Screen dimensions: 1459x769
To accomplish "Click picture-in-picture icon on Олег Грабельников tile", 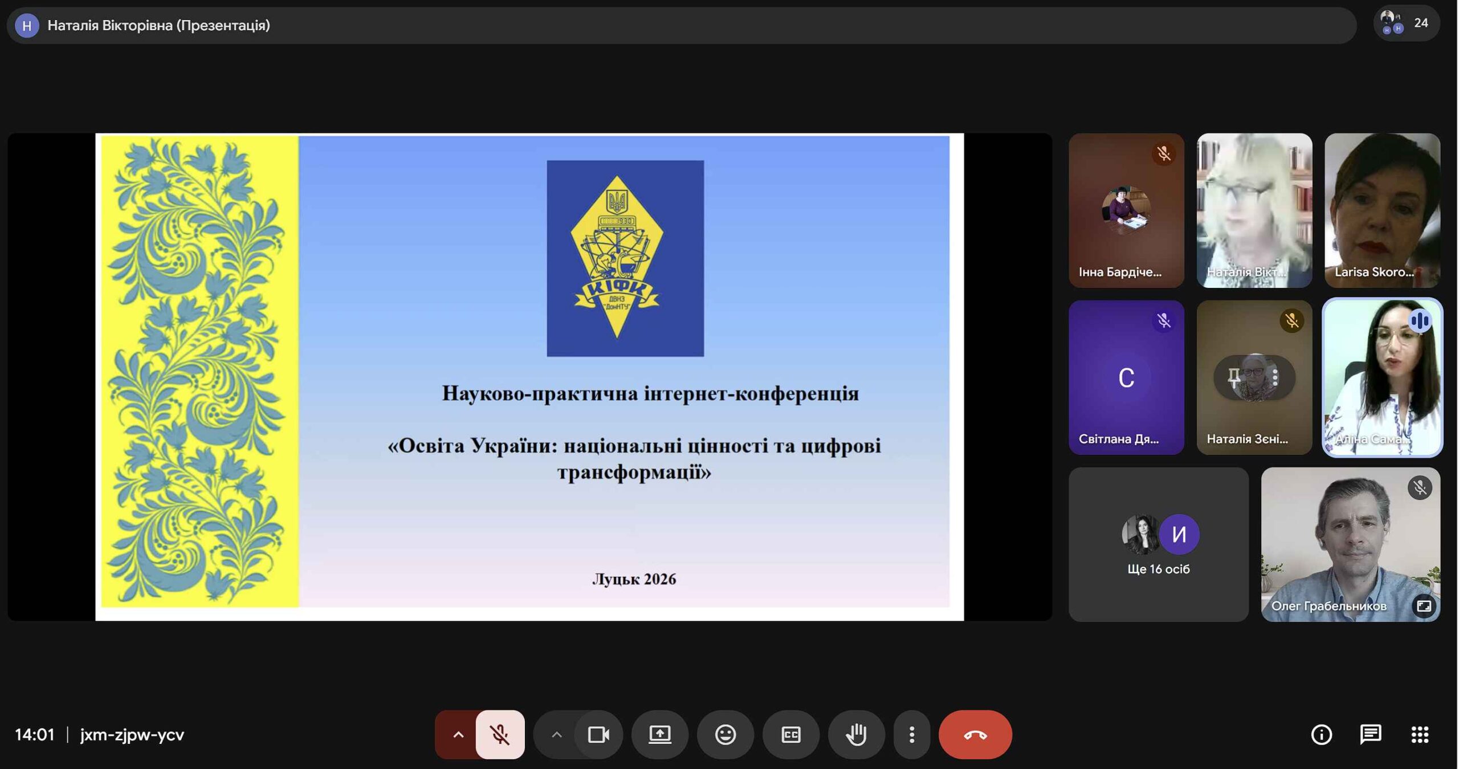I will 1424,605.
